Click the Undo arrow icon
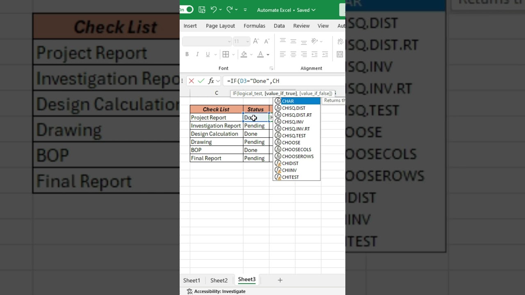Viewport: 525px width, 295px height. [x=213, y=9]
